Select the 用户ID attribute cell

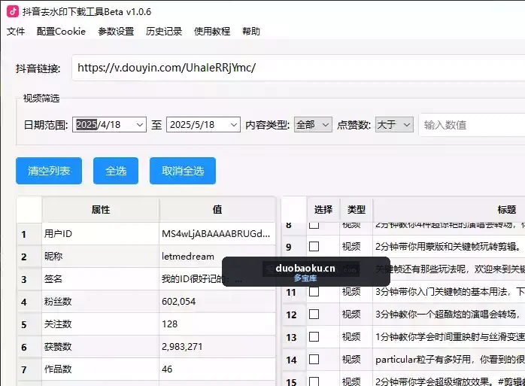click(x=101, y=234)
